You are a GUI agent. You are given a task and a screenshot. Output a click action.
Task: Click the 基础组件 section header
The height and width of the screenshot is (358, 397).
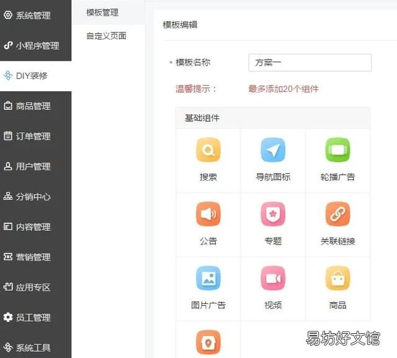273,118
